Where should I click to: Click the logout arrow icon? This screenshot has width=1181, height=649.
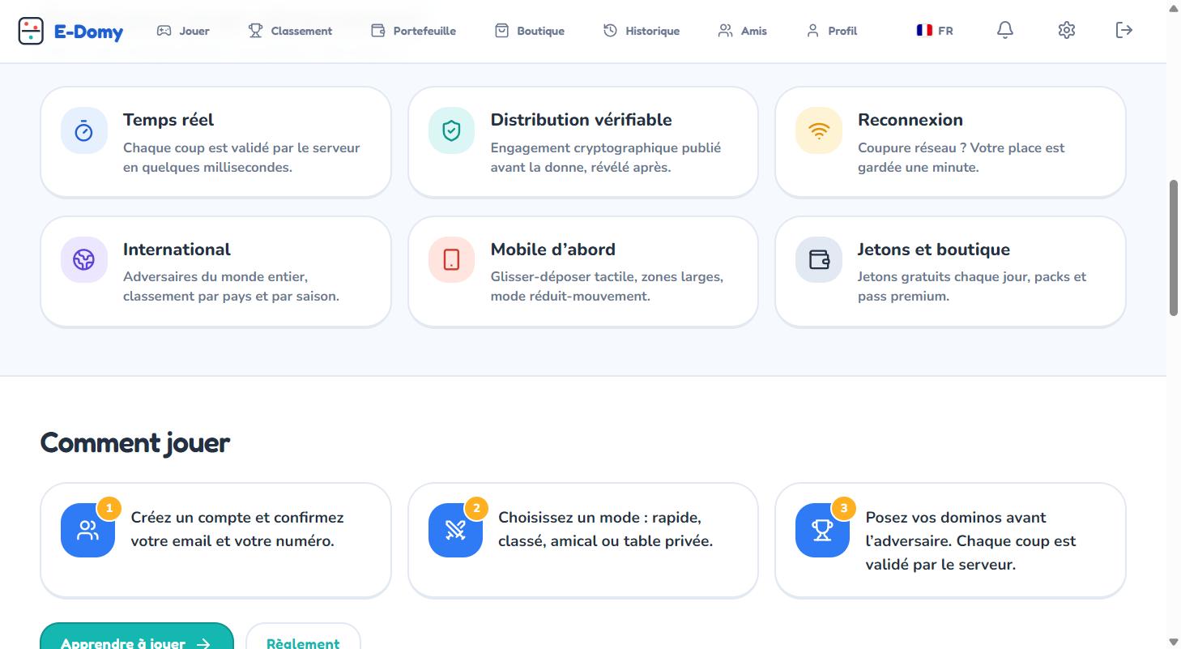pos(1124,30)
